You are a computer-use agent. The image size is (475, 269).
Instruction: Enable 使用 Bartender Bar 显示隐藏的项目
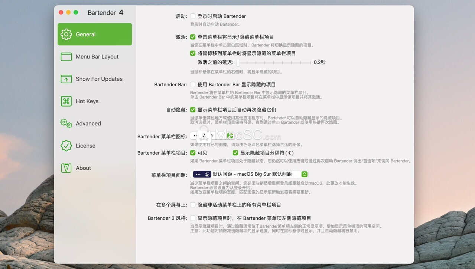point(193,84)
